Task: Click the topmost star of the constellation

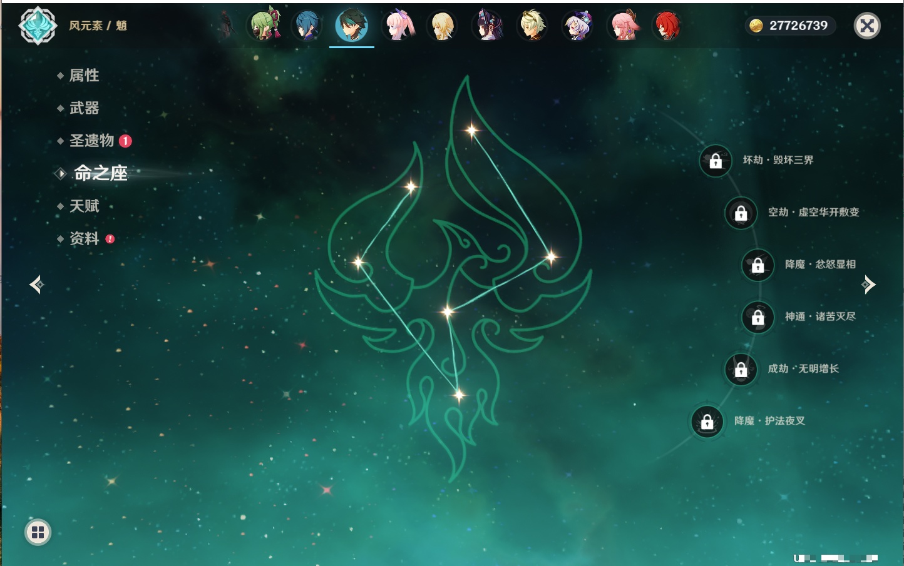Action: [x=471, y=130]
